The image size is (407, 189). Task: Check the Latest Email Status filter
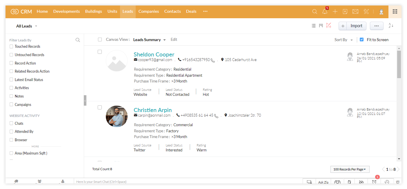tap(11, 80)
